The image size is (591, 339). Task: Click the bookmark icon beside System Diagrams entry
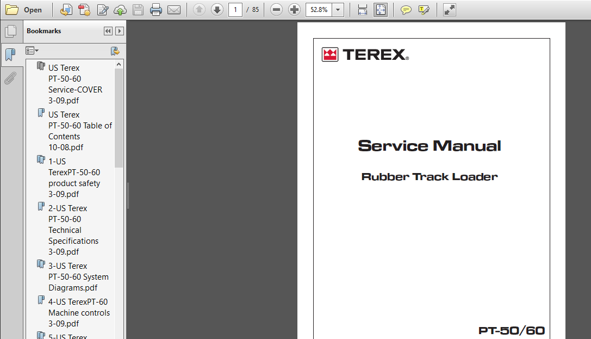coord(41,264)
